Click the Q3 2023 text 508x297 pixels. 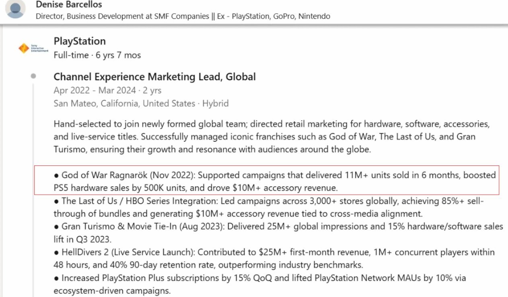click(93, 240)
